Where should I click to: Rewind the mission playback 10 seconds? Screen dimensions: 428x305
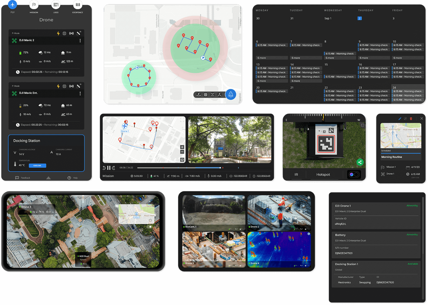coord(104,168)
